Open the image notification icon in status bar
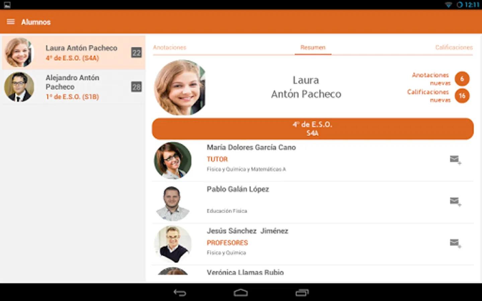Screen dimensions: 482x301 (x=7, y=5)
